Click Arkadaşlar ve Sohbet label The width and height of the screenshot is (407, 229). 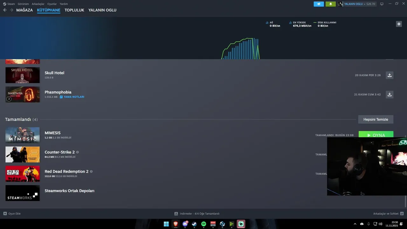[386, 214]
